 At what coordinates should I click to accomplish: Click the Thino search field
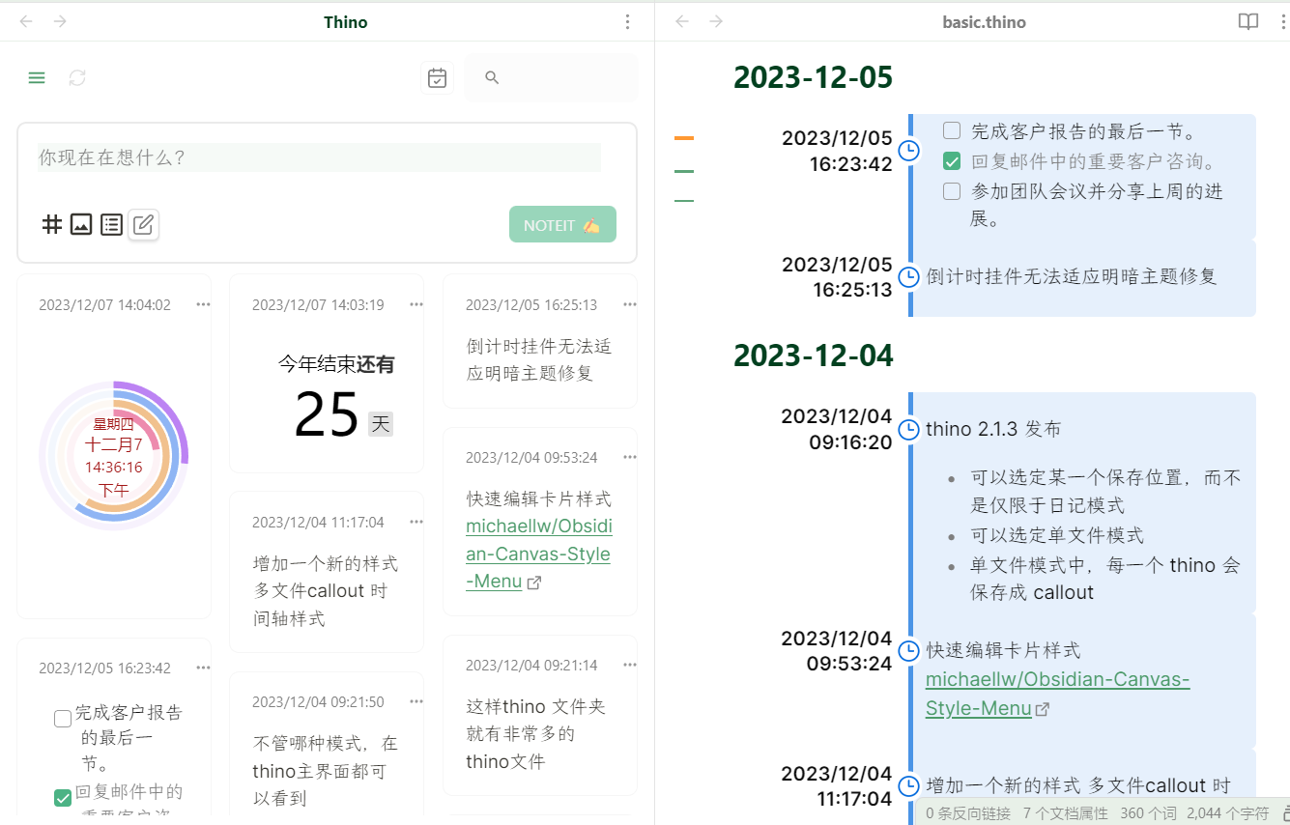click(551, 78)
